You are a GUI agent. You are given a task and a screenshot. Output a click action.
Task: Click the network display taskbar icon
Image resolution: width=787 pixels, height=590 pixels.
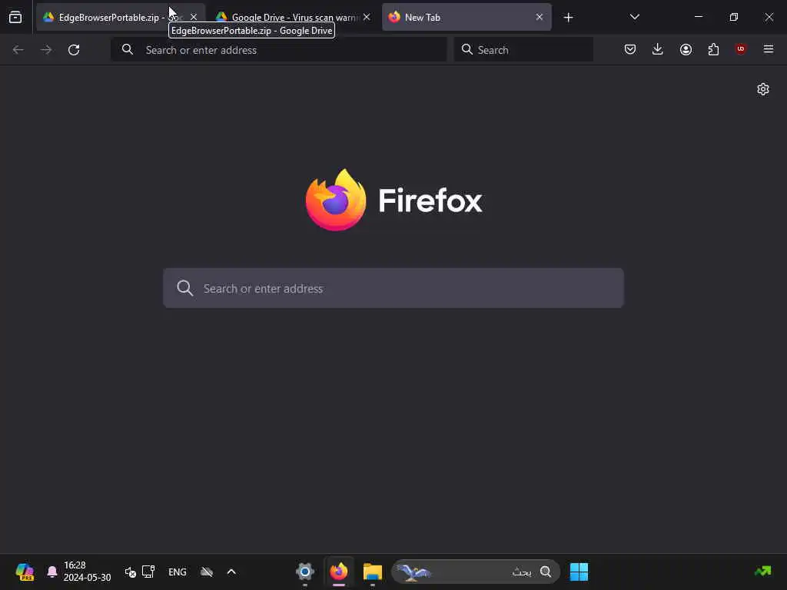pyautogui.click(x=148, y=572)
